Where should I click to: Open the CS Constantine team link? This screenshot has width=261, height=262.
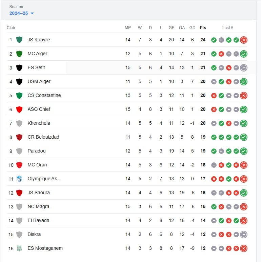[44, 95]
